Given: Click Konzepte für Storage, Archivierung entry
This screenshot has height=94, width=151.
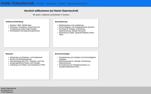Looking at the screenshot, I should point(72,30).
